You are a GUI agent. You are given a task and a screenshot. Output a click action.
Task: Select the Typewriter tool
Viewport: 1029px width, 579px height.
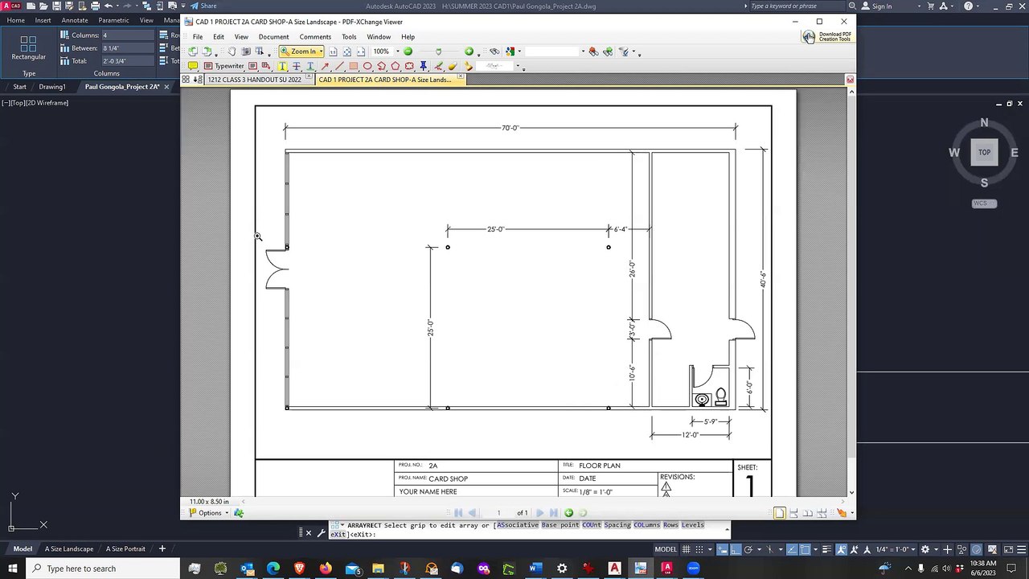coord(223,66)
